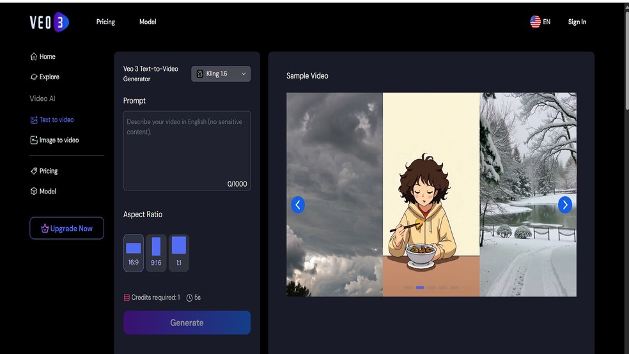This screenshot has width=629, height=354.
Task: Select the 1:1 aspect ratio
Action: (x=179, y=253)
